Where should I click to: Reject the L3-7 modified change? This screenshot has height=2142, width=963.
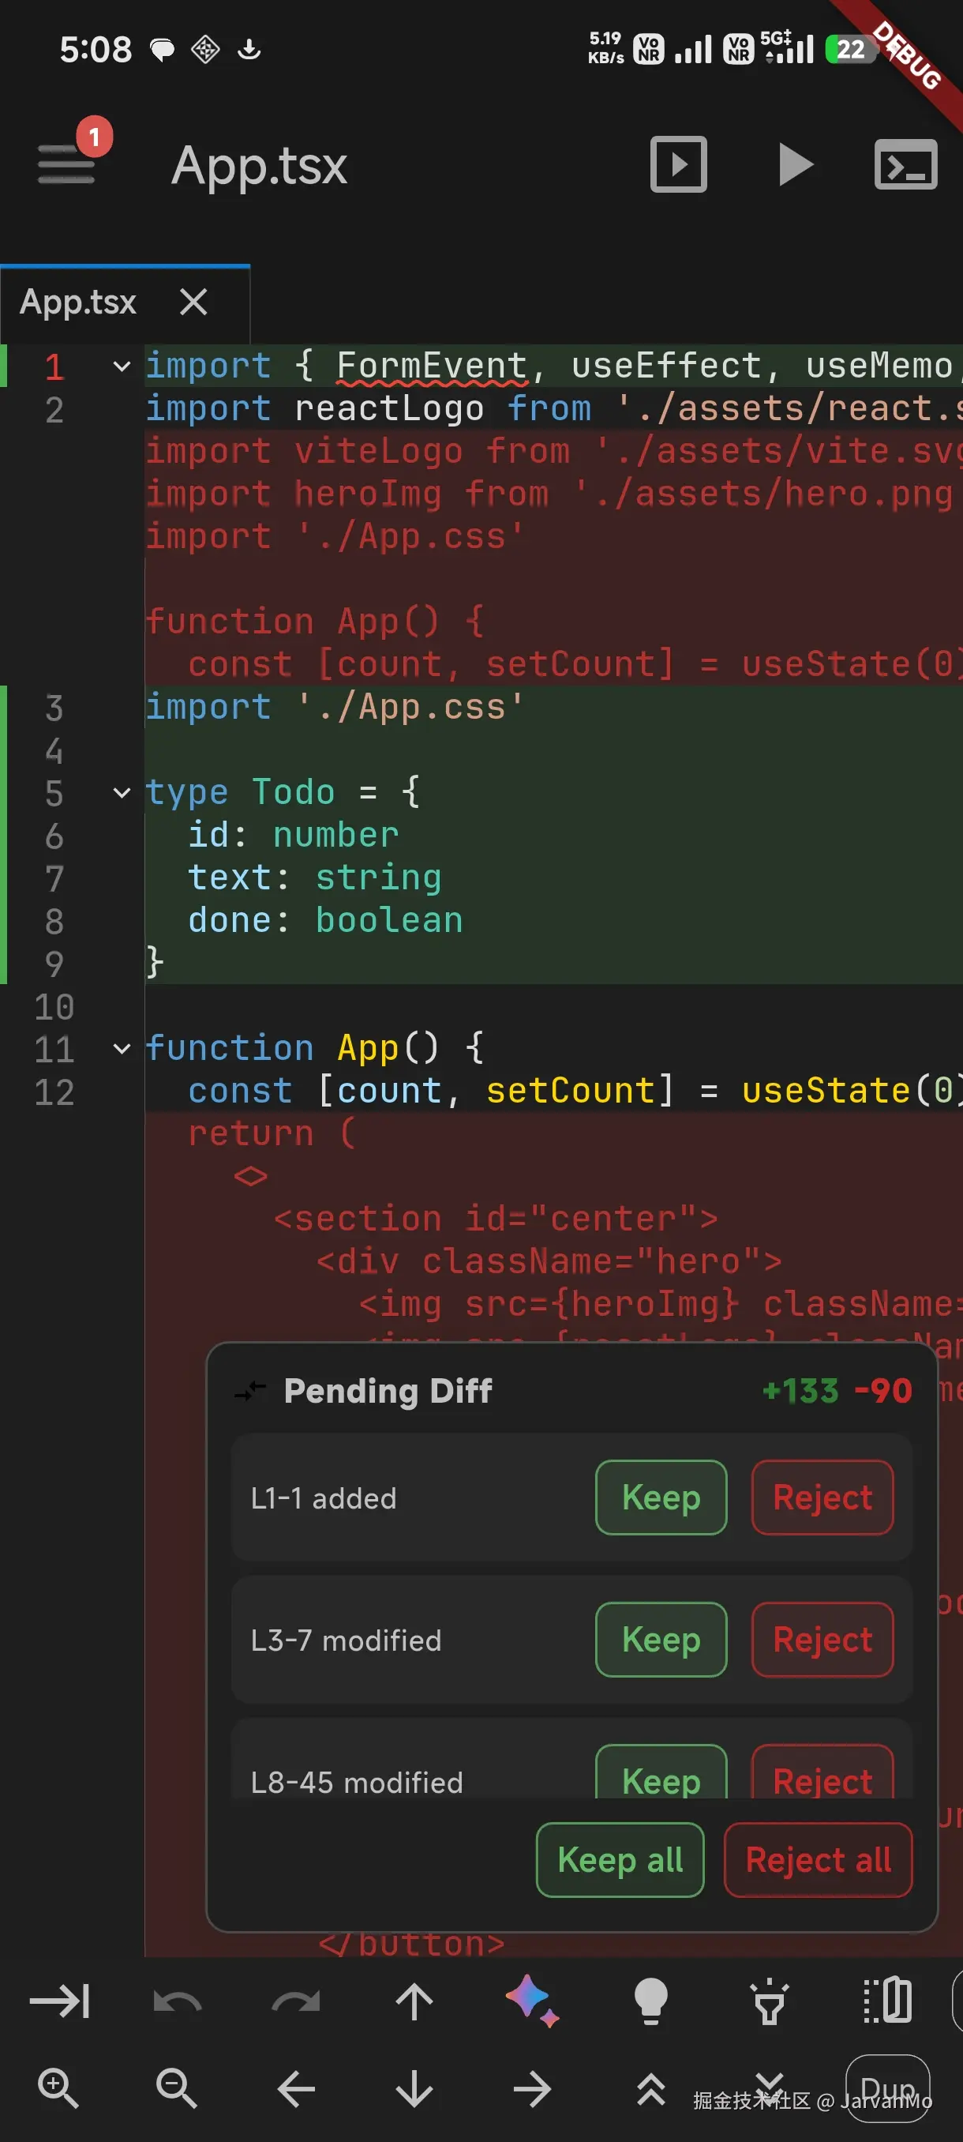(822, 1639)
